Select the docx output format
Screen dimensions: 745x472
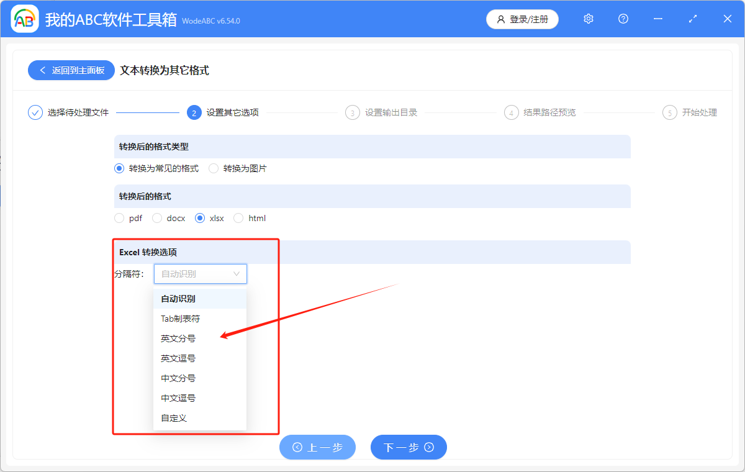156,218
